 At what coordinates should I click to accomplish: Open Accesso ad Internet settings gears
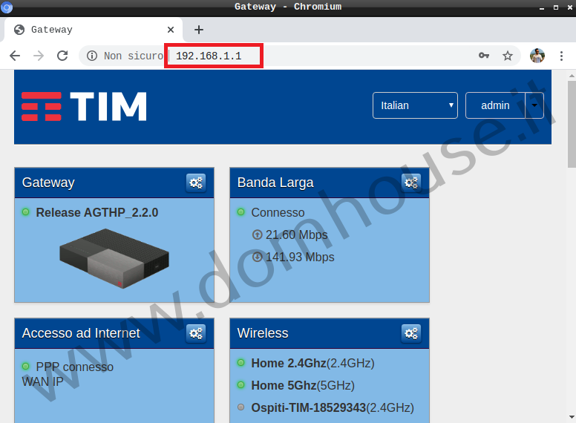point(196,333)
